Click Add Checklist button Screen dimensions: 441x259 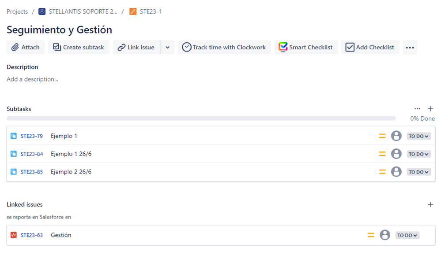point(370,47)
